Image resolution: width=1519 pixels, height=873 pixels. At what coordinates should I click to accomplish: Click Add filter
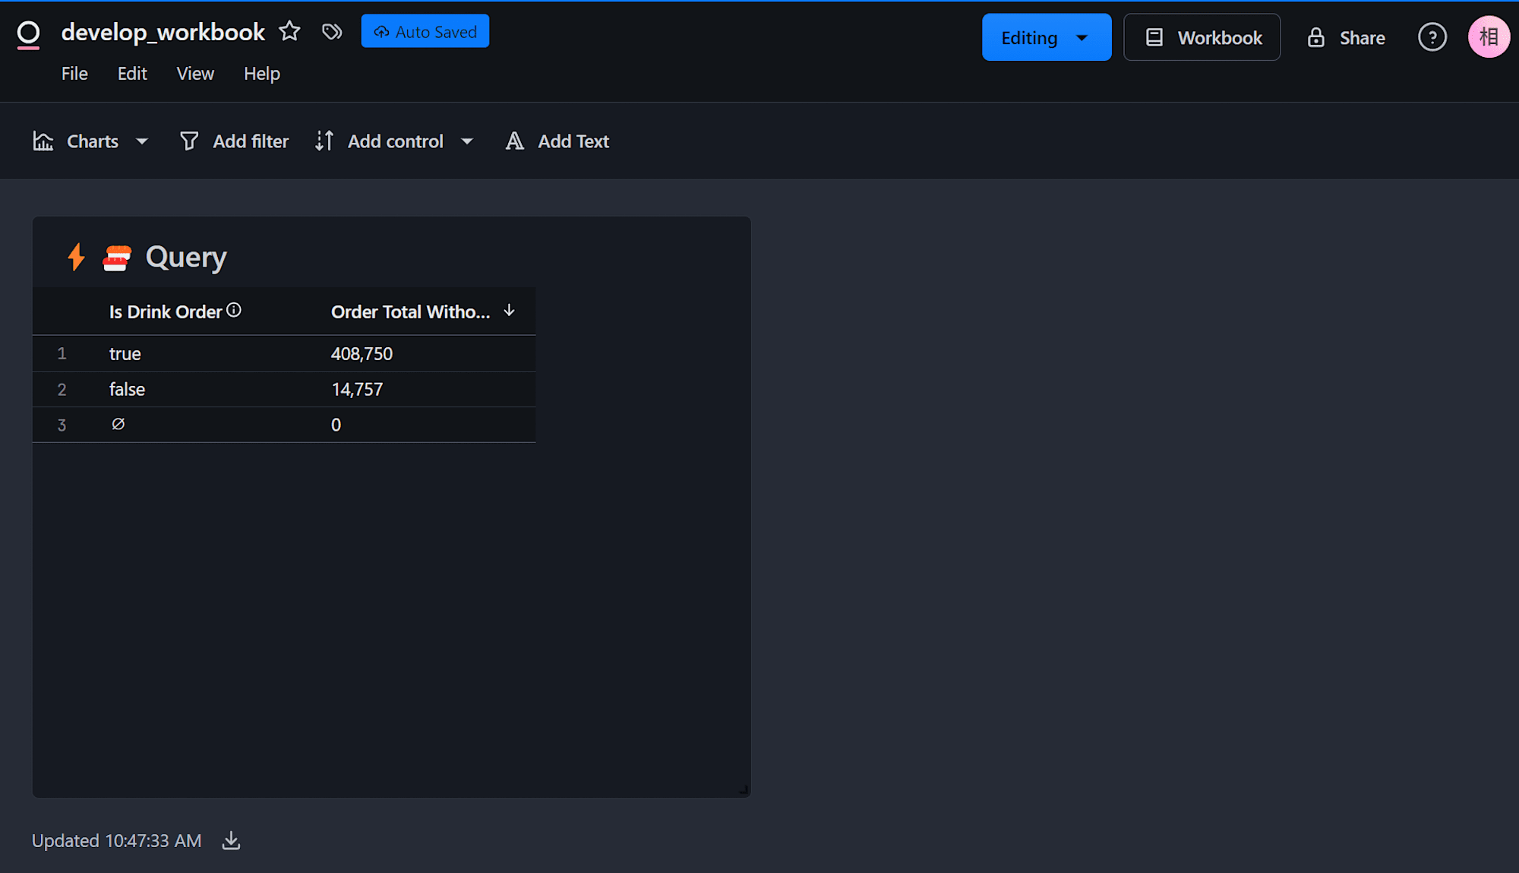pyautogui.click(x=234, y=141)
